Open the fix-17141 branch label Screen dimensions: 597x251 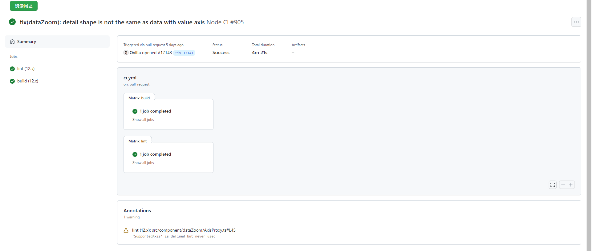(x=184, y=53)
